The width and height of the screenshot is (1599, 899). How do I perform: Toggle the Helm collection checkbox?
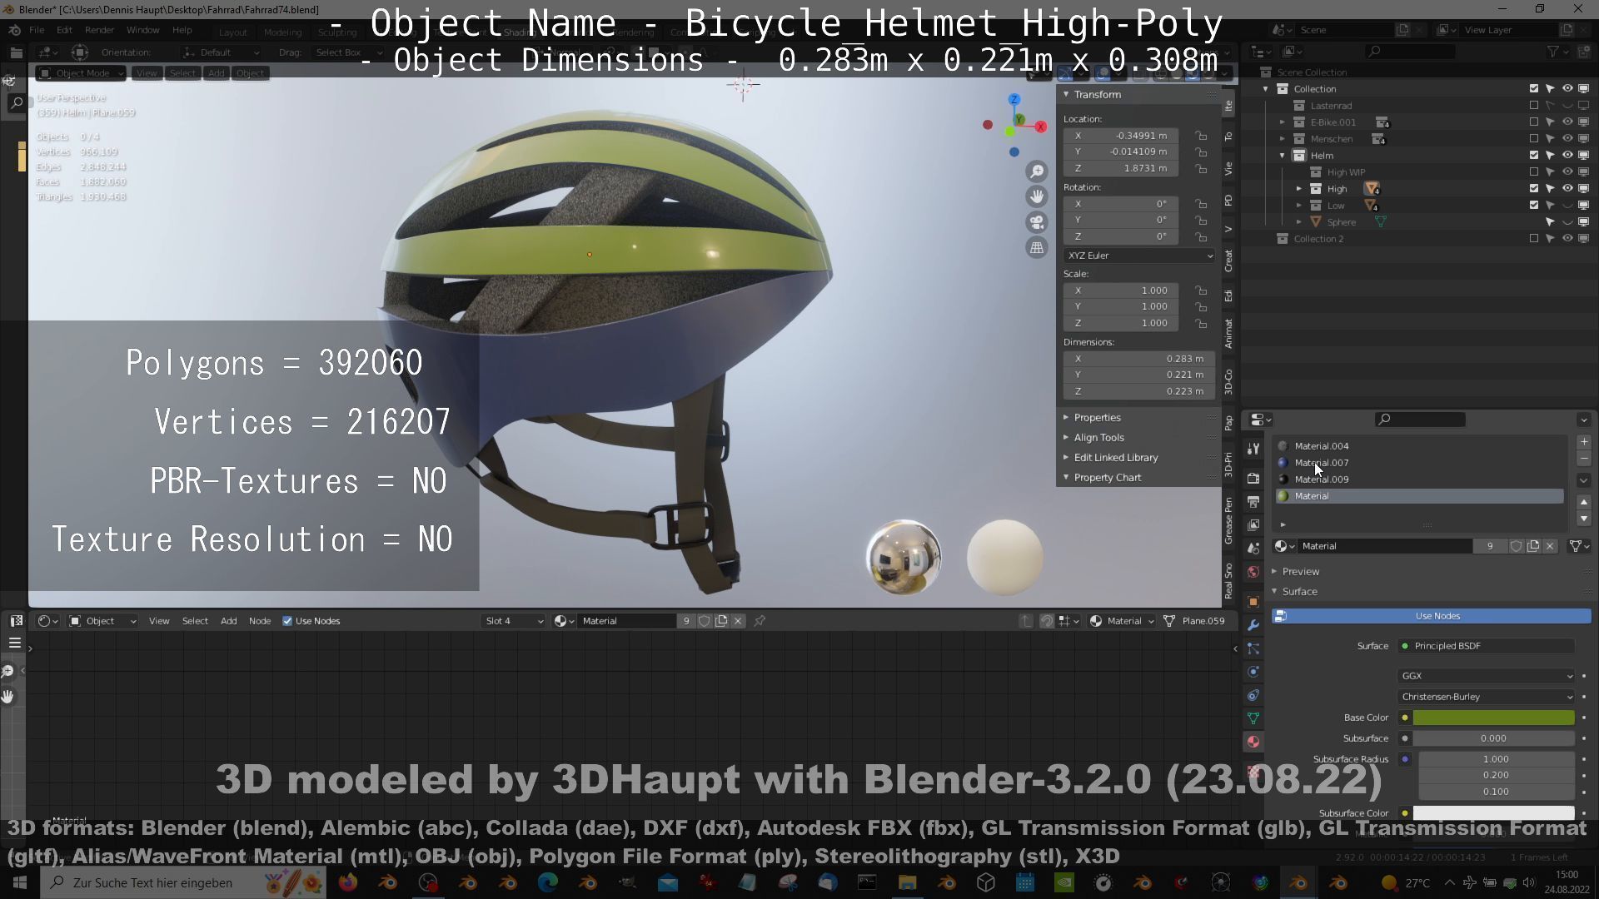click(x=1534, y=155)
